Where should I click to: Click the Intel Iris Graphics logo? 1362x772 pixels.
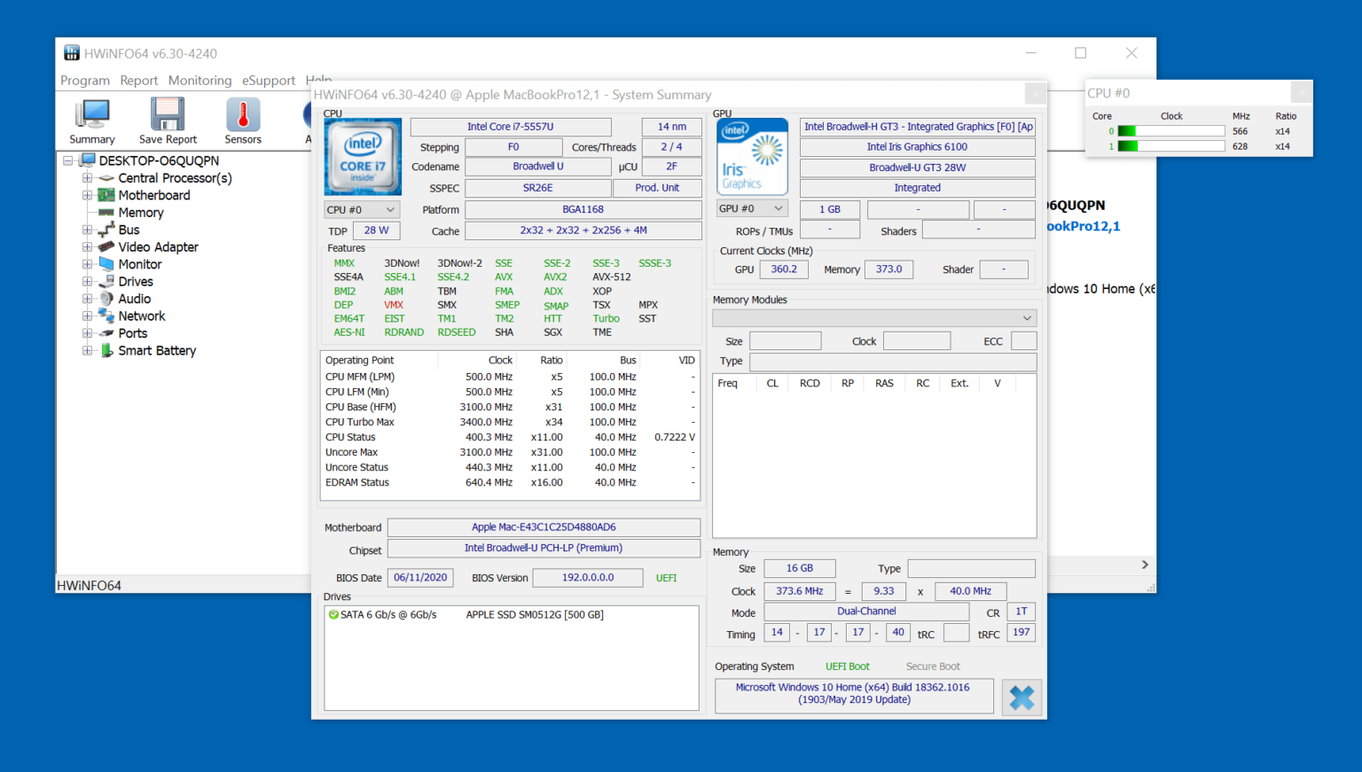point(752,157)
